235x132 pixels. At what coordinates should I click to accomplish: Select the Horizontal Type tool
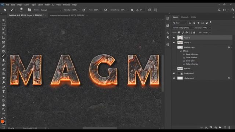click(3, 92)
